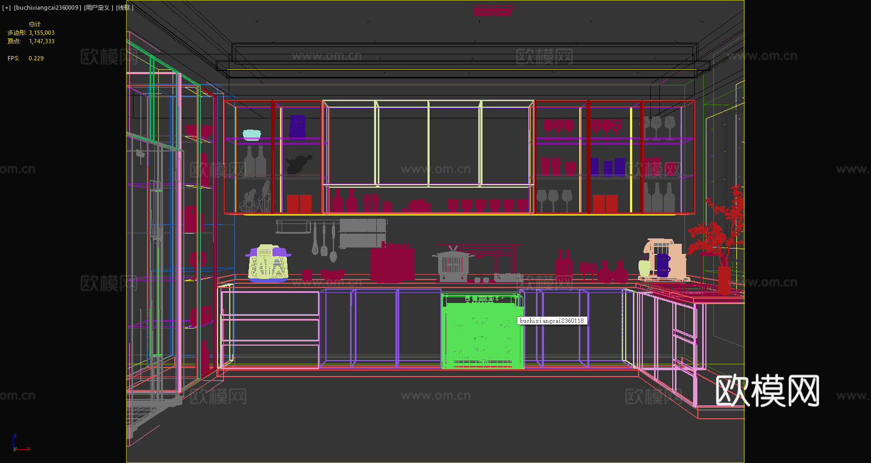Select the cyan bowl in the upper cabinet
The height and width of the screenshot is (463, 871).
(x=252, y=135)
